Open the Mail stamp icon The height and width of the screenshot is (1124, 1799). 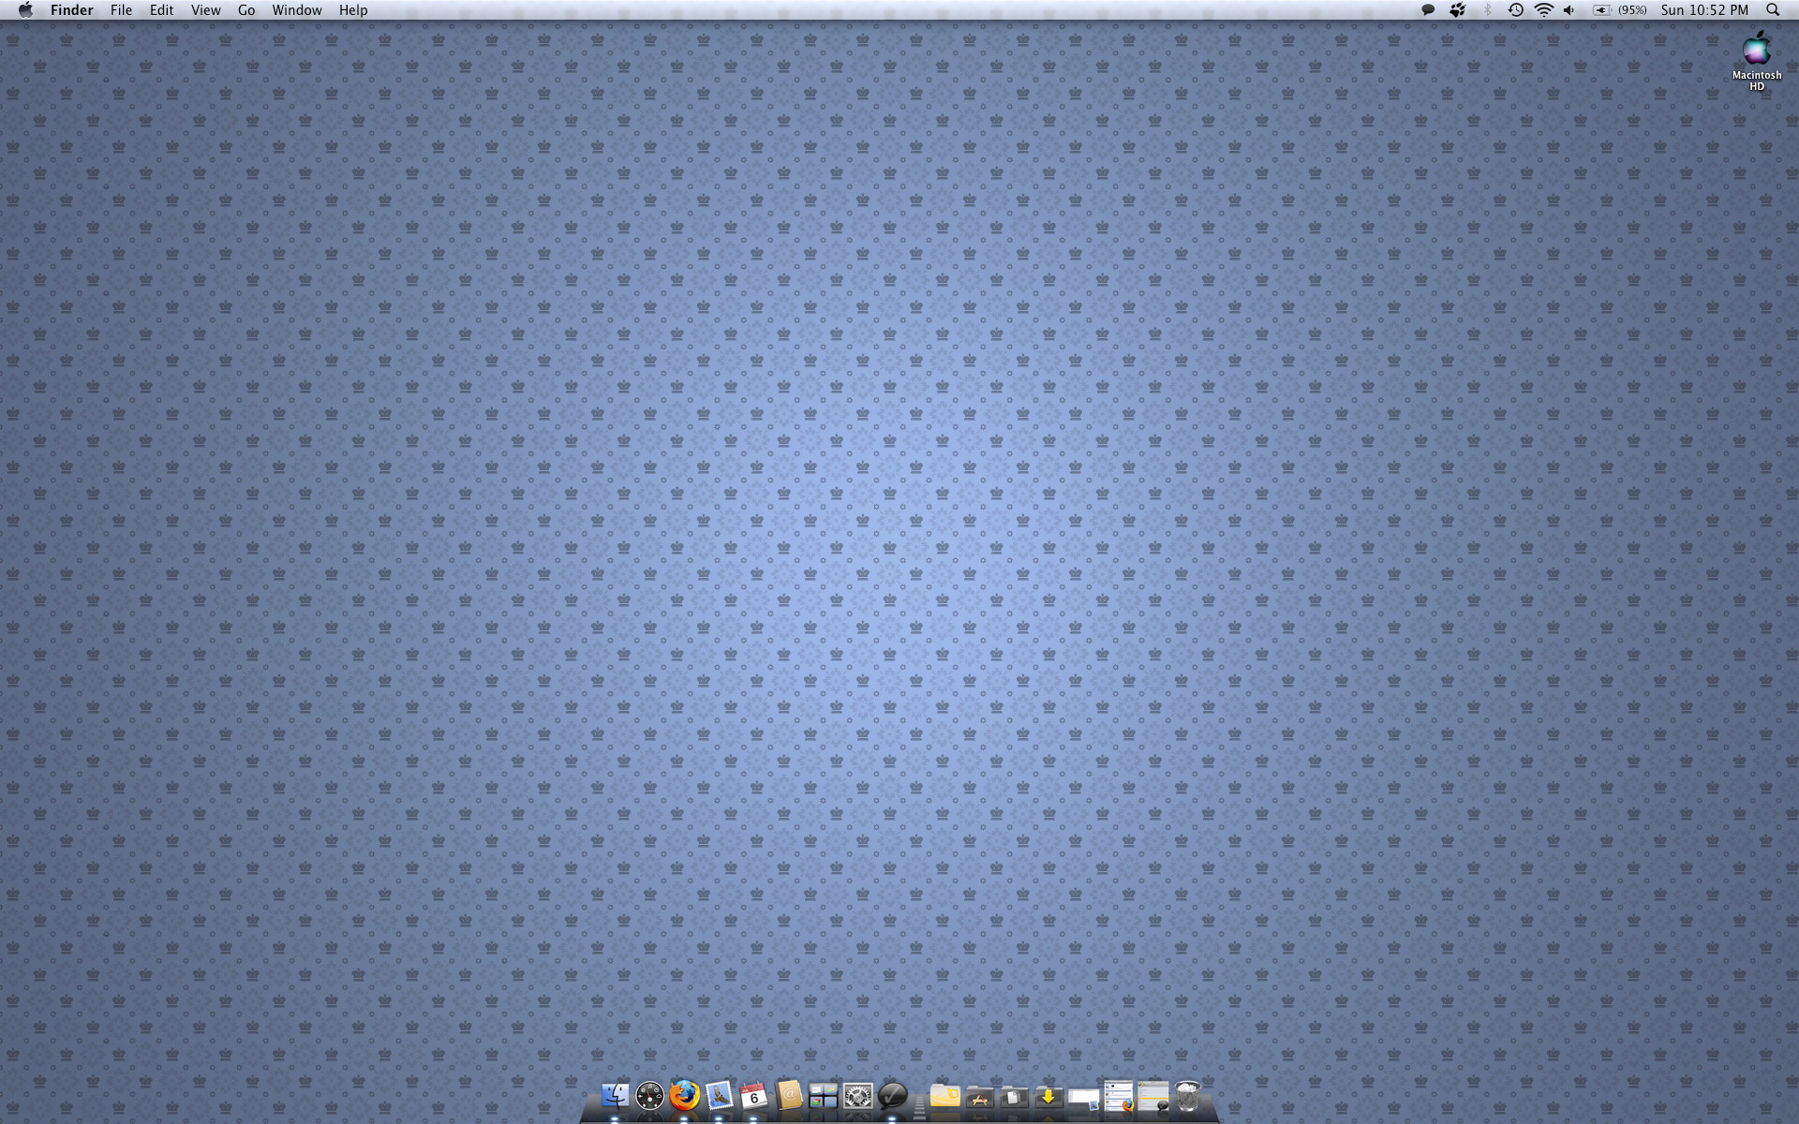719,1095
